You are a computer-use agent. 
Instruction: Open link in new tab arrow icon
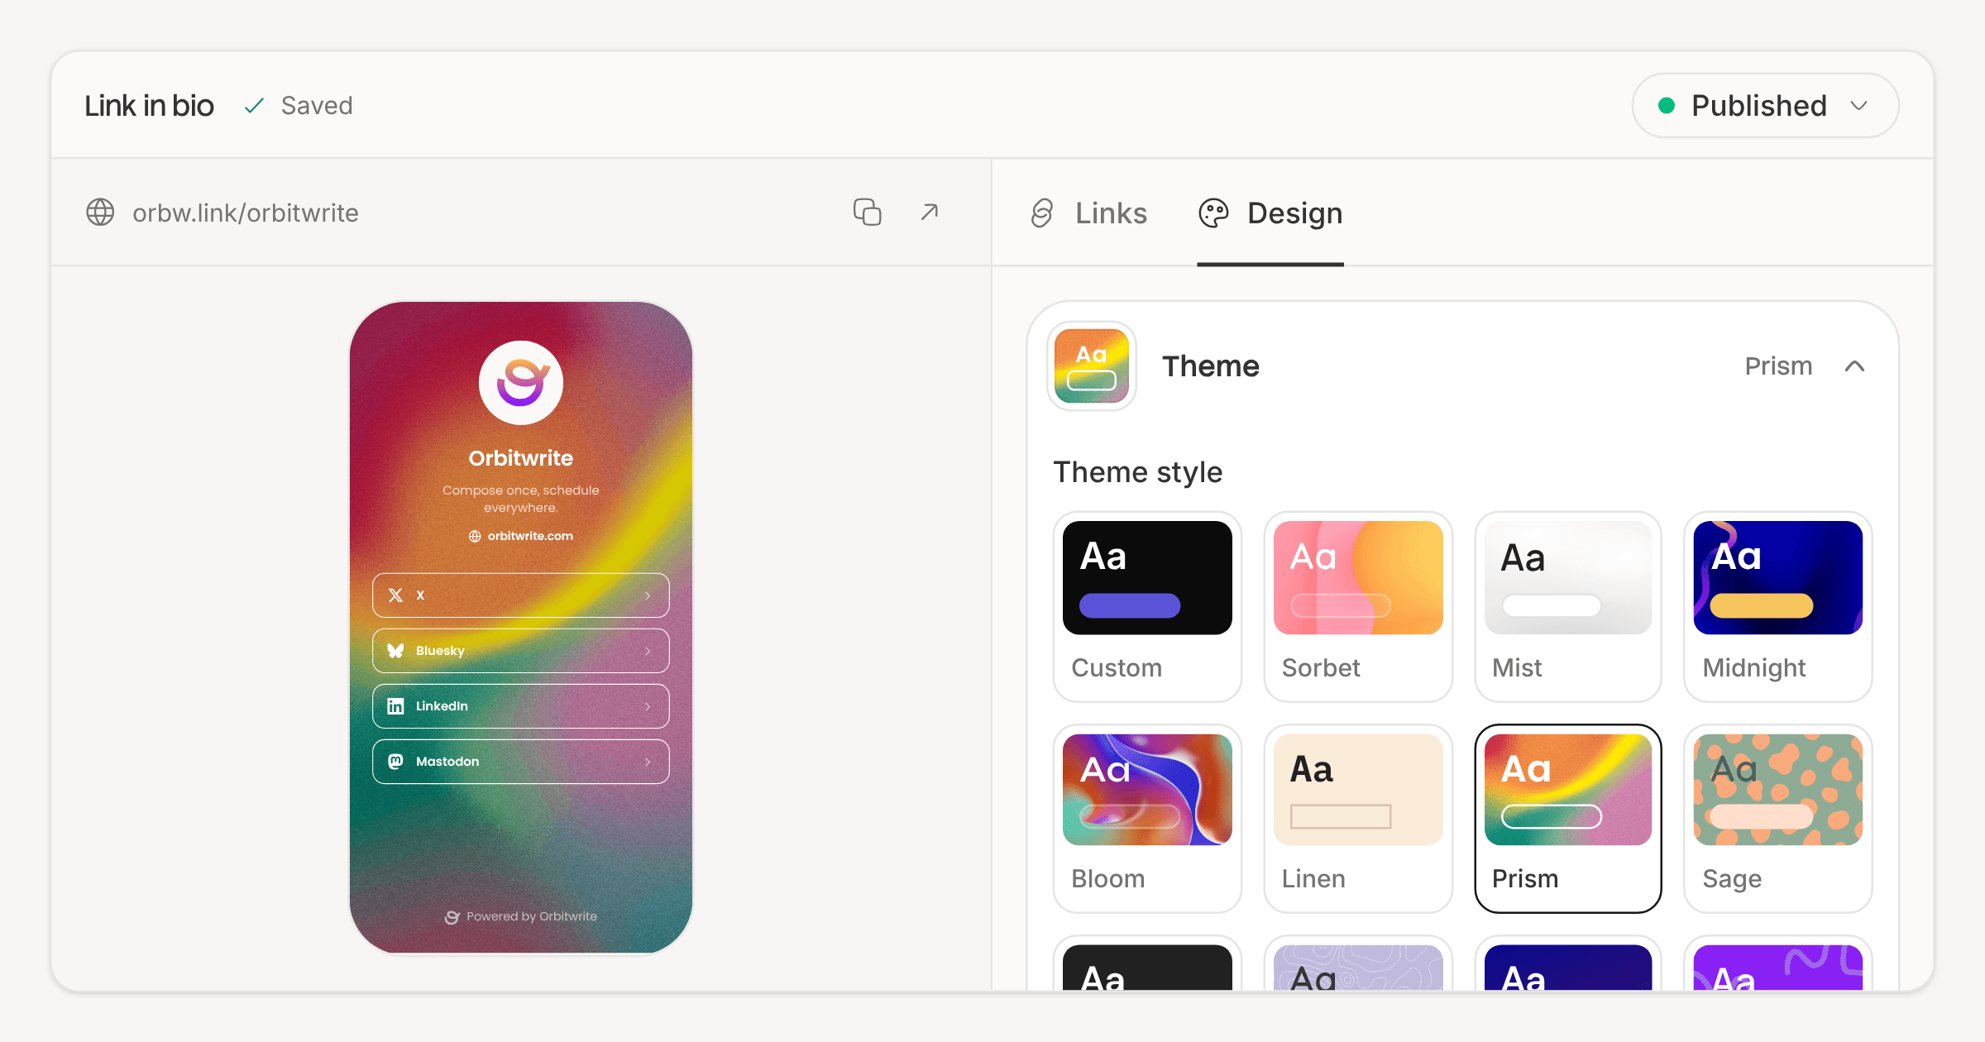tap(930, 213)
